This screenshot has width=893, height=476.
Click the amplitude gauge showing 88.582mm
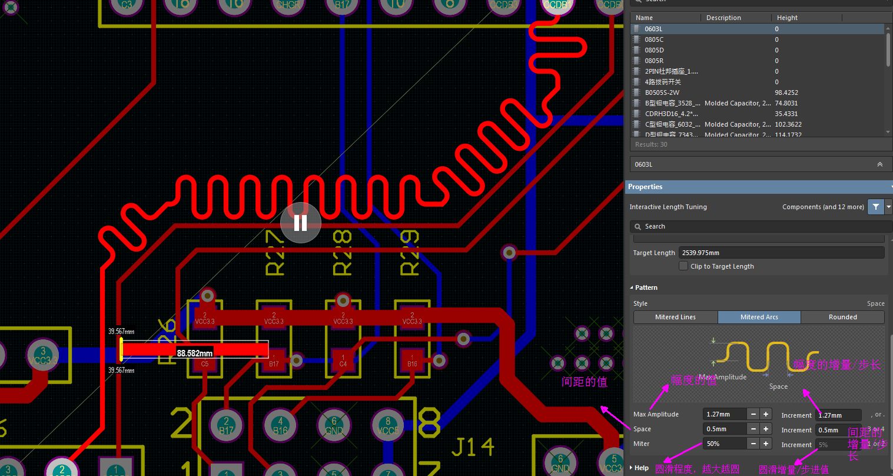(x=195, y=350)
